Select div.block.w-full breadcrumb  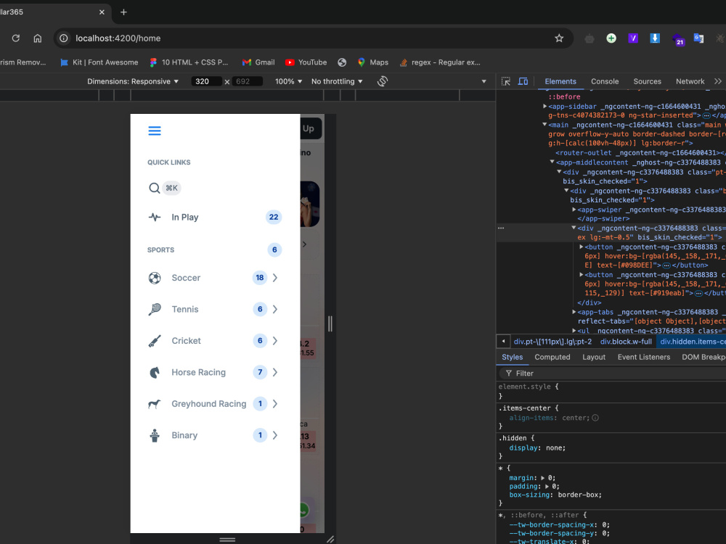click(x=626, y=342)
